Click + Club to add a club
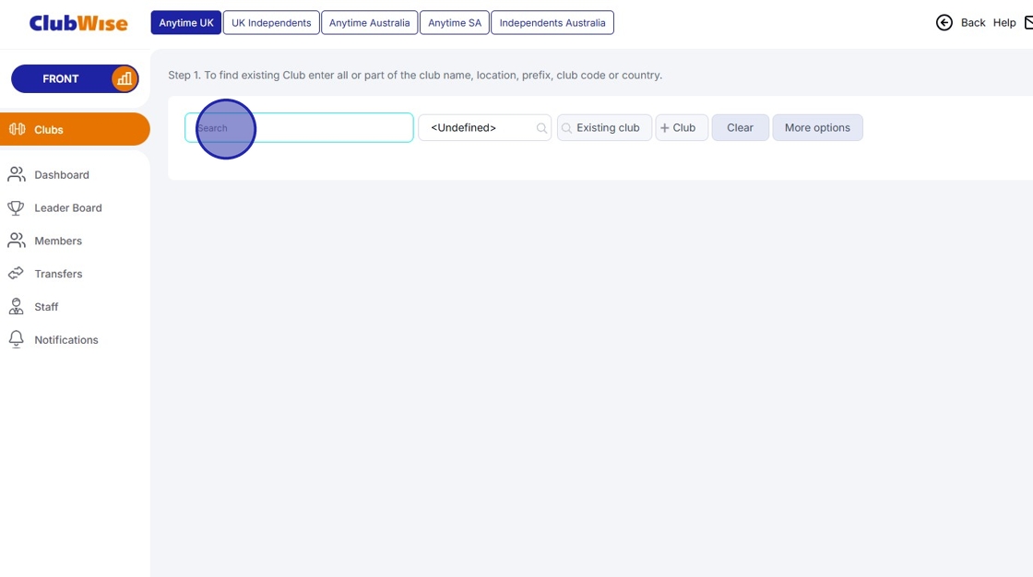 click(681, 127)
